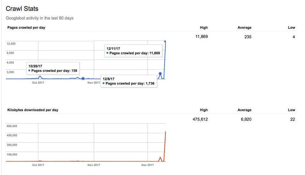This screenshot has height=175, width=305.
Task: Click Googlebot activity in the last 90 days
Action: (x=40, y=18)
